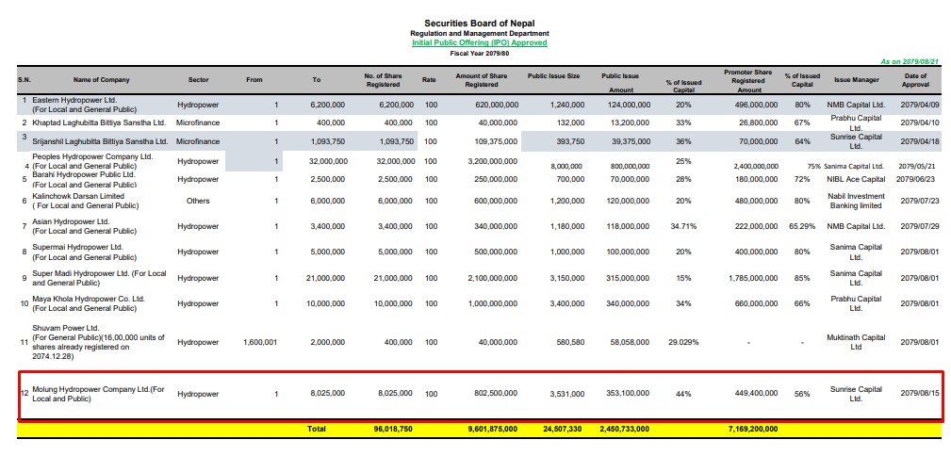This screenshot has width=951, height=456.
Task: Click the Nabil Investment Banking limited cell
Action: [856, 201]
